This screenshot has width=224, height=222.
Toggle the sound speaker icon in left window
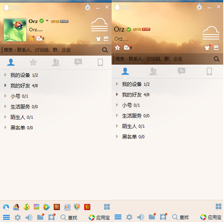coord(29,217)
